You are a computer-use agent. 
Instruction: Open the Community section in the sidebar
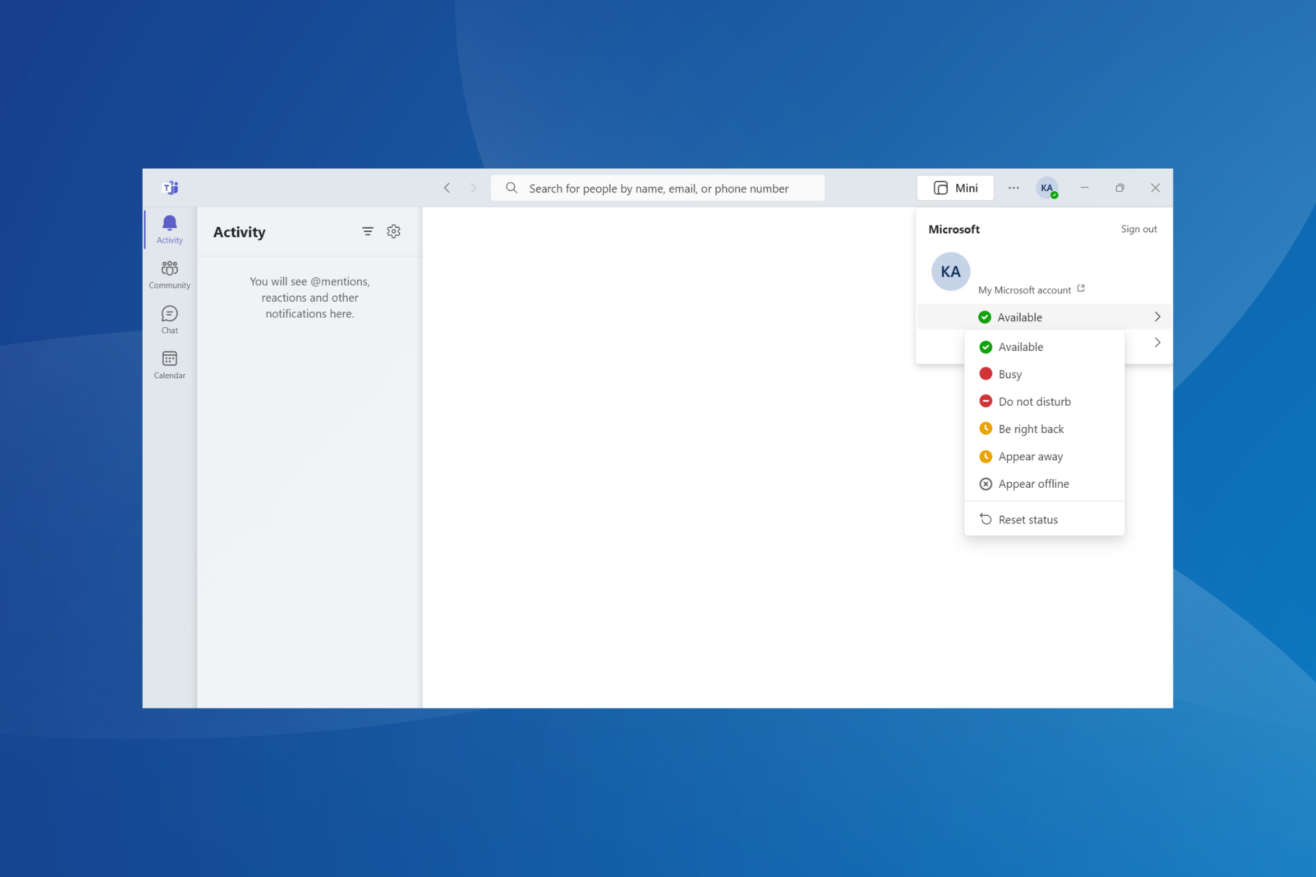click(x=169, y=274)
